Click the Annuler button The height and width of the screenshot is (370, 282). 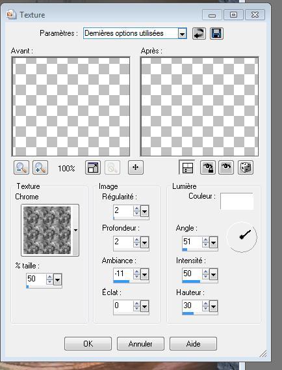click(x=140, y=343)
